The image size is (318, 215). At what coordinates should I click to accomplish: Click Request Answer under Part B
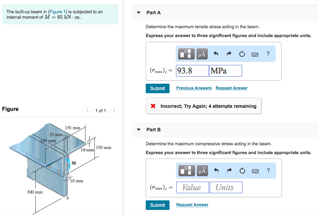pyautogui.click(x=192, y=204)
